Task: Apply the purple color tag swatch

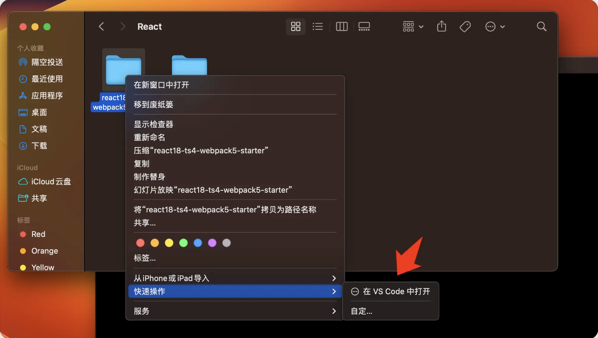Action: [x=212, y=243]
